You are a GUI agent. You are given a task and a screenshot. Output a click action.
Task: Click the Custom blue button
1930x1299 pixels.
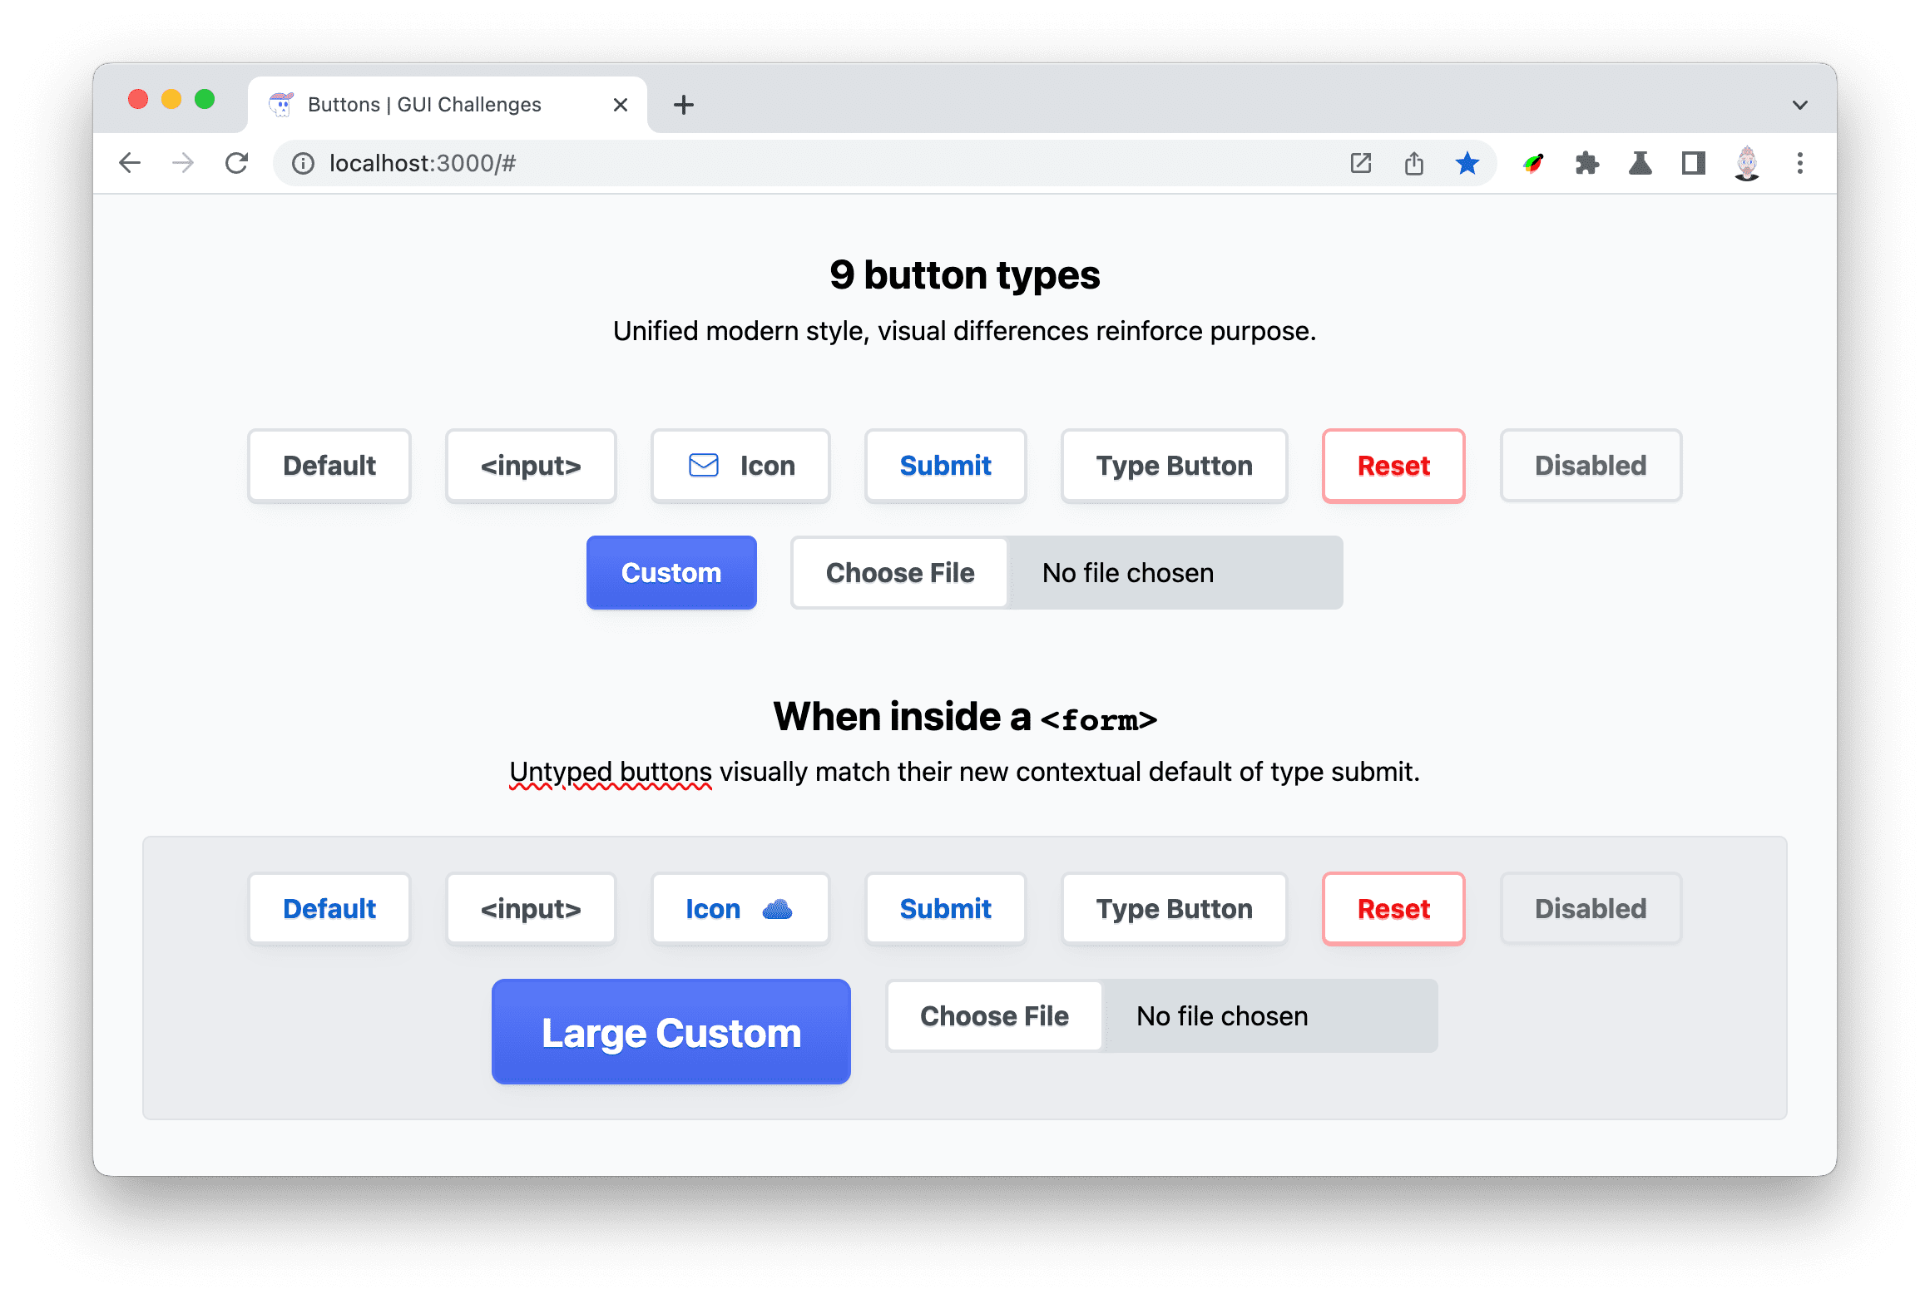[x=673, y=570]
